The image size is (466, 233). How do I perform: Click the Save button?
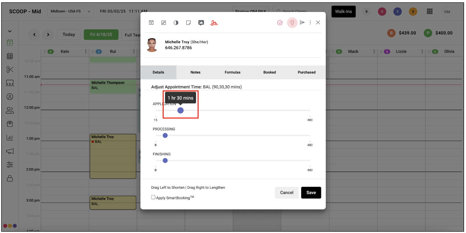tap(311, 193)
